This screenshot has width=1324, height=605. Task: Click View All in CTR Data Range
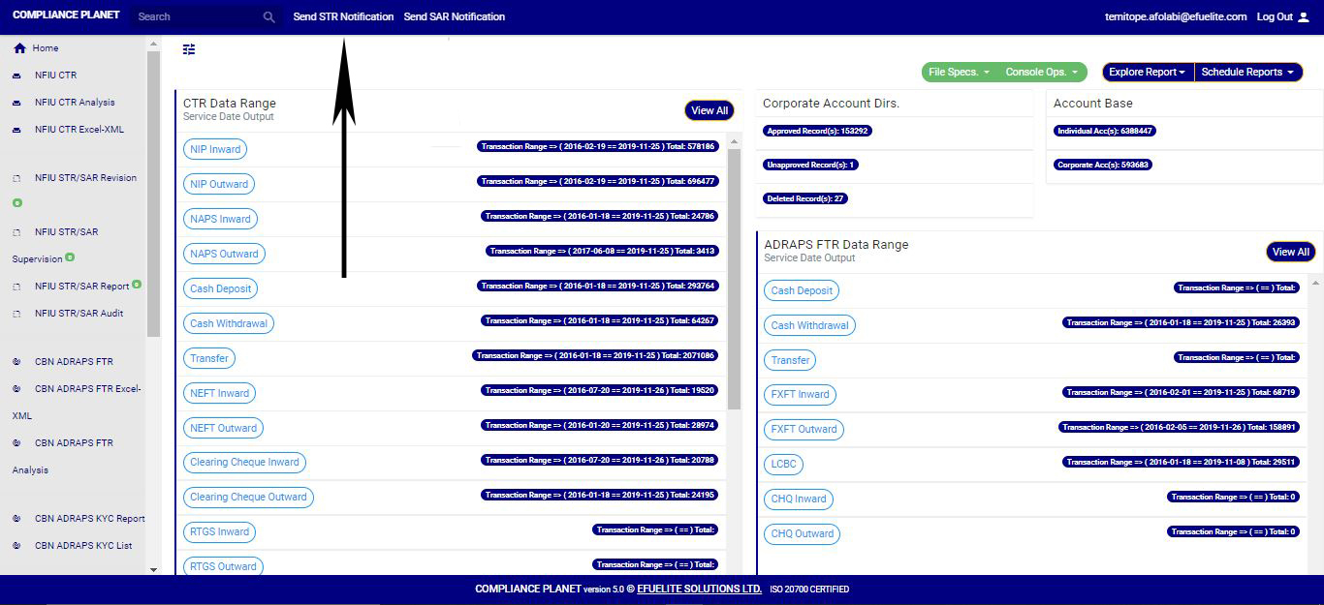pos(709,110)
